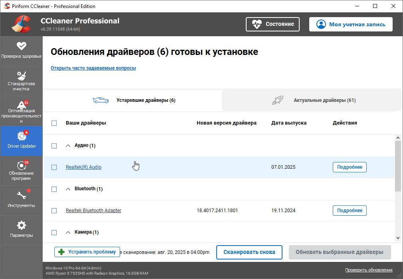
Task: Click the Ваши драйверы column header
Action: click(86, 123)
